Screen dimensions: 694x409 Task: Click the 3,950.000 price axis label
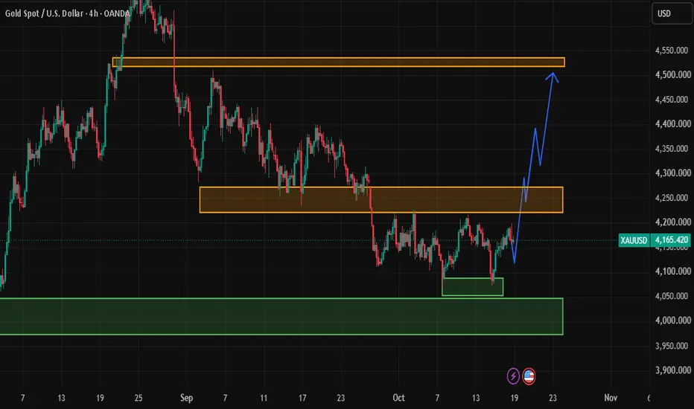(672, 346)
